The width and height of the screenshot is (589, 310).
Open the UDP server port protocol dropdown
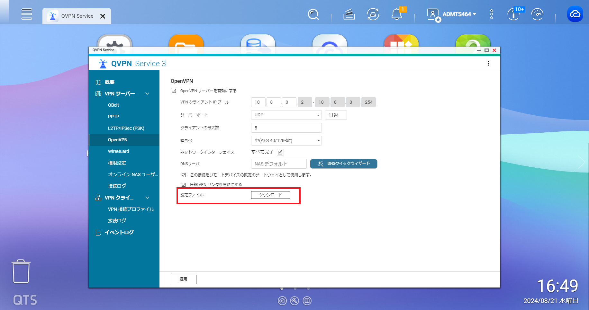click(286, 115)
